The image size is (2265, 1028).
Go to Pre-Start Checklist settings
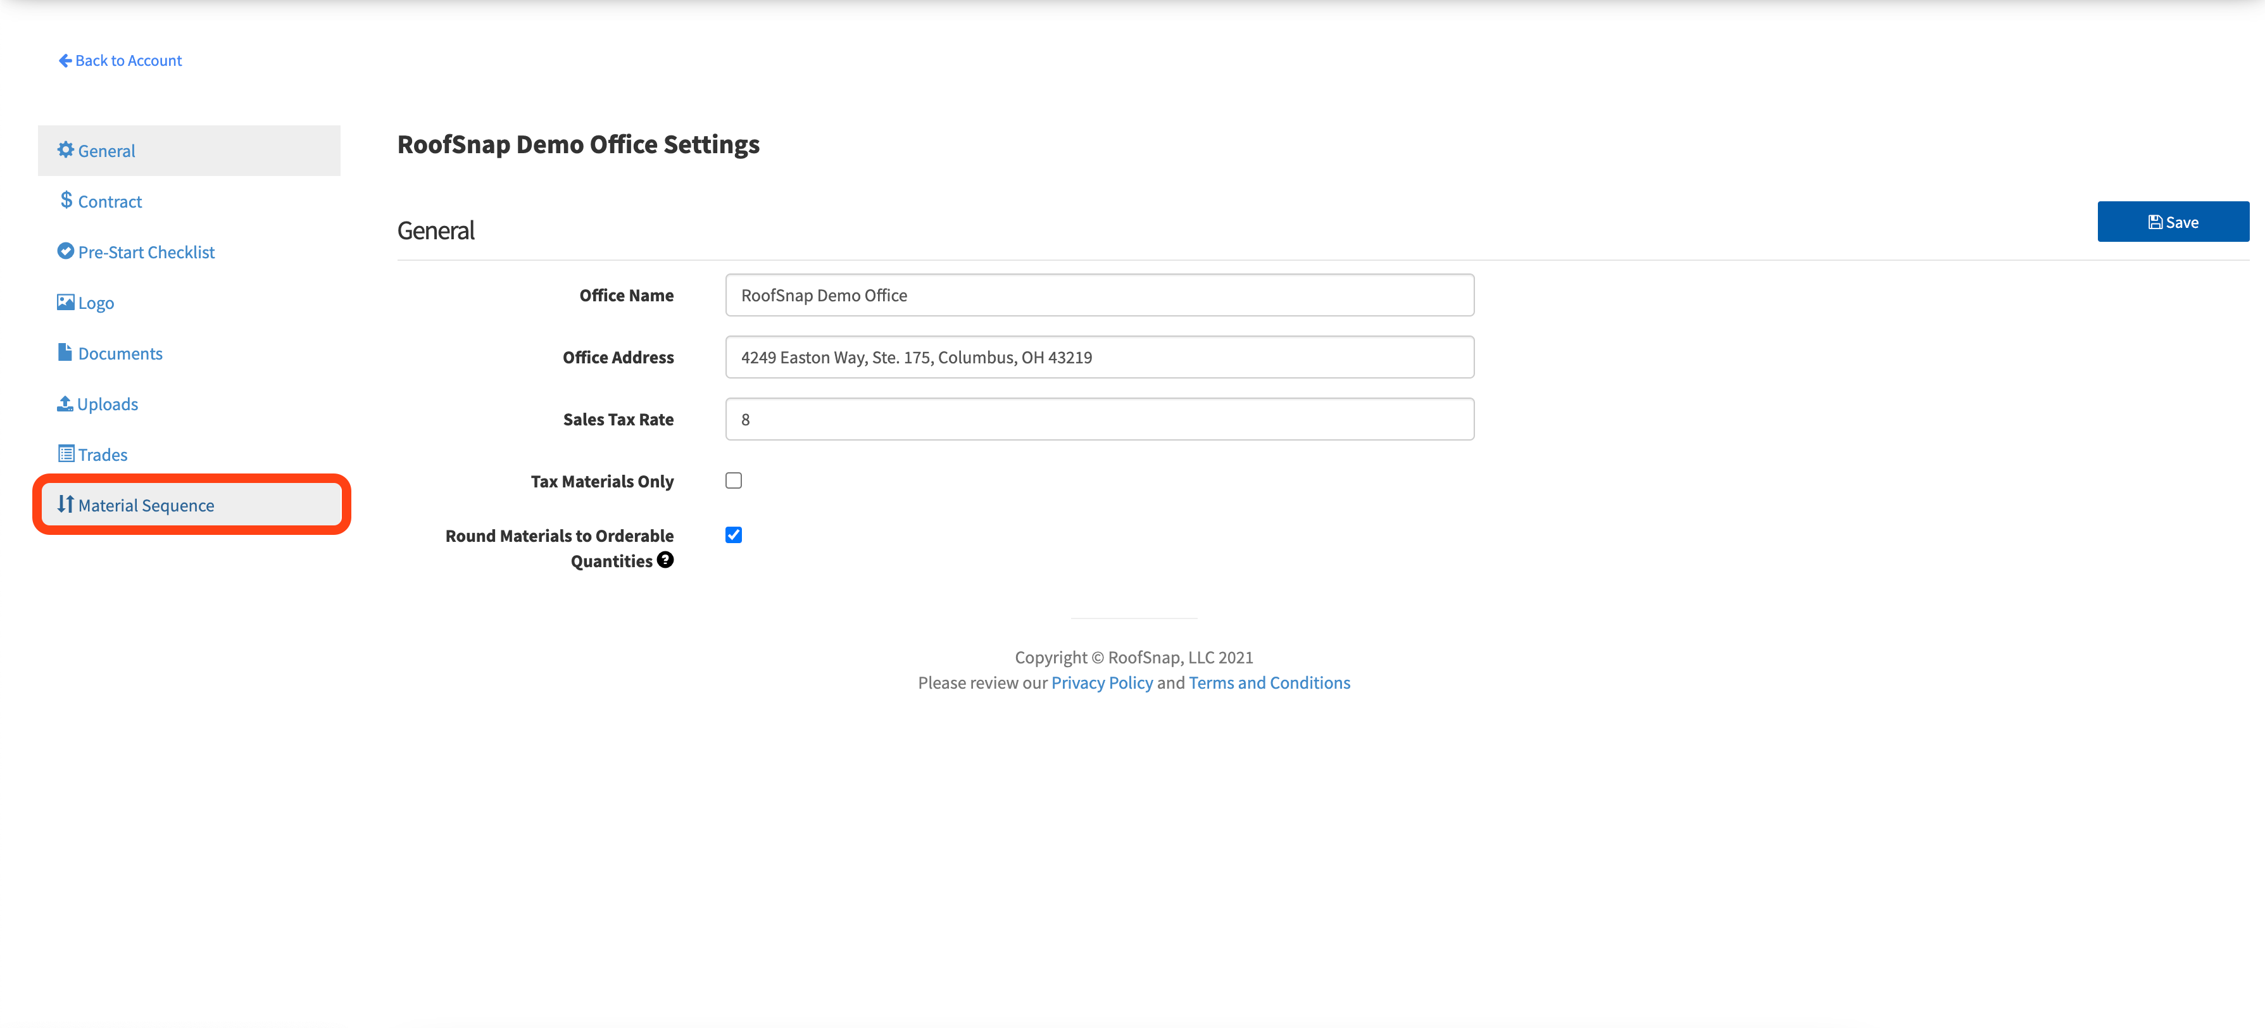tap(189, 251)
